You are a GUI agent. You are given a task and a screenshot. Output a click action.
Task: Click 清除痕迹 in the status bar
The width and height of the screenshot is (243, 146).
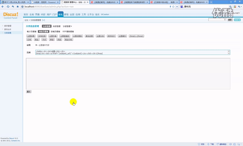(221, 144)
